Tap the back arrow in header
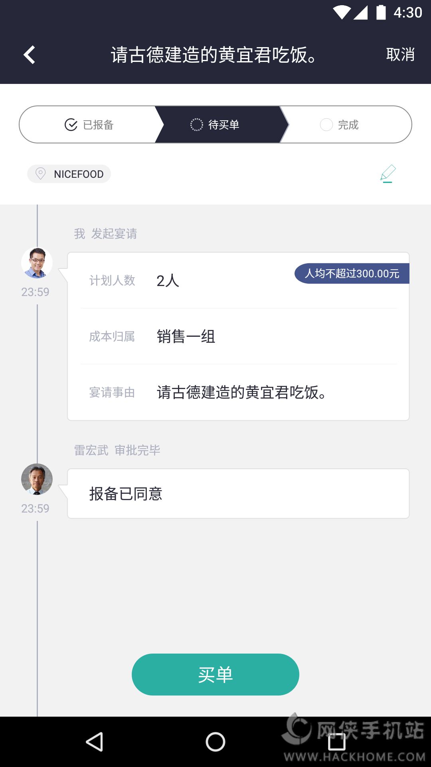Viewport: 431px width, 767px height. point(30,55)
